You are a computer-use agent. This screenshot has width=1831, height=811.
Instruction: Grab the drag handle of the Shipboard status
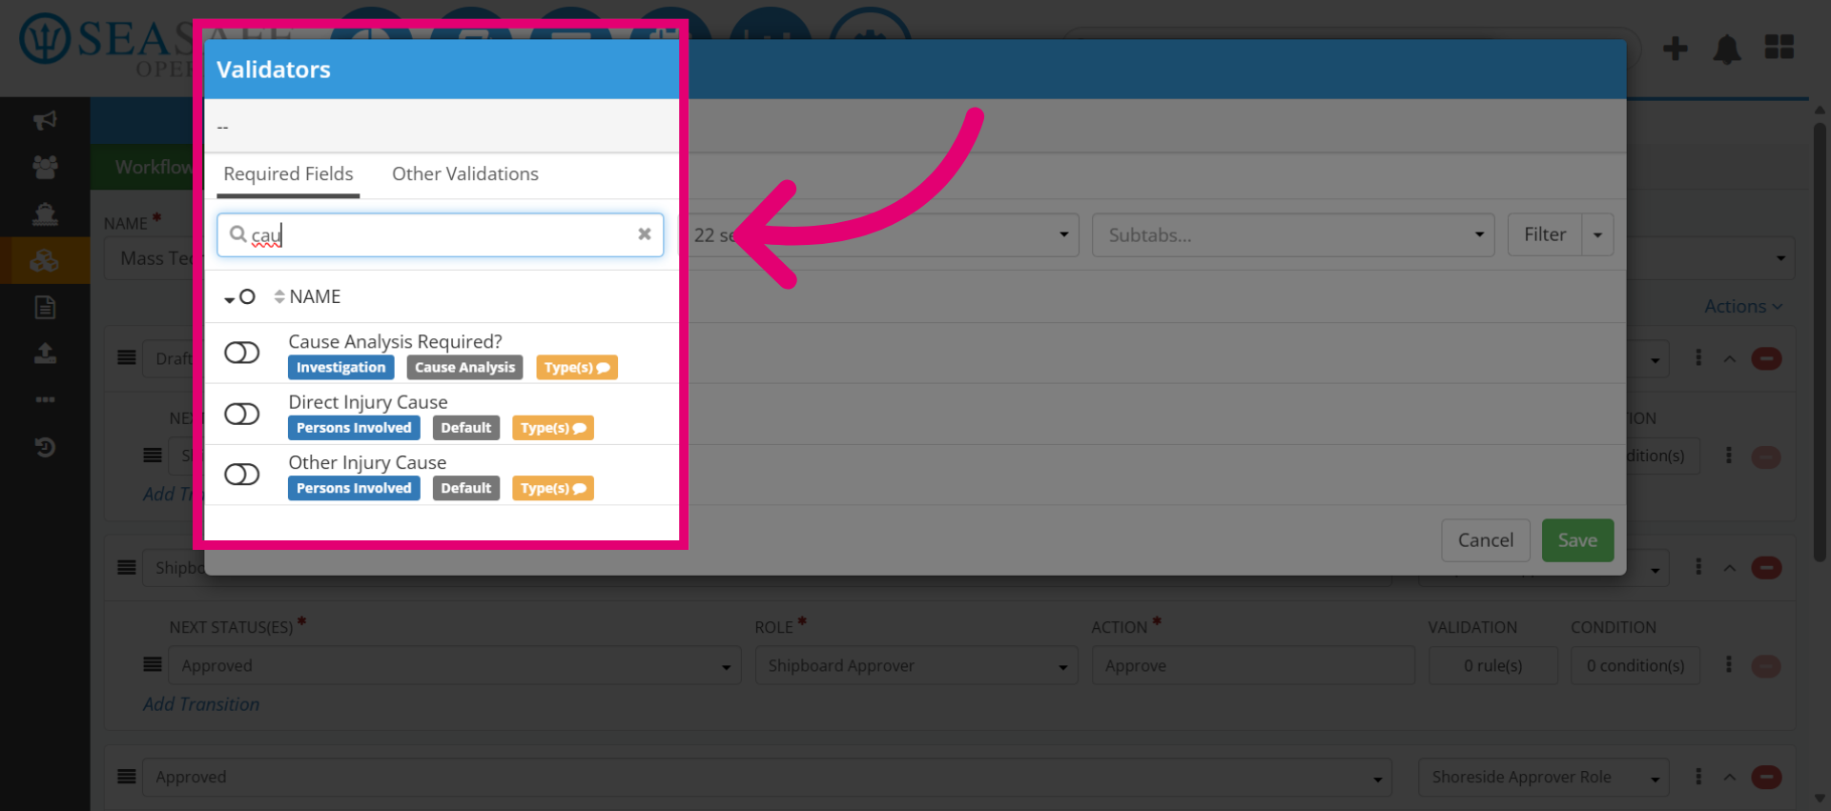pyautogui.click(x=126, y=567)
